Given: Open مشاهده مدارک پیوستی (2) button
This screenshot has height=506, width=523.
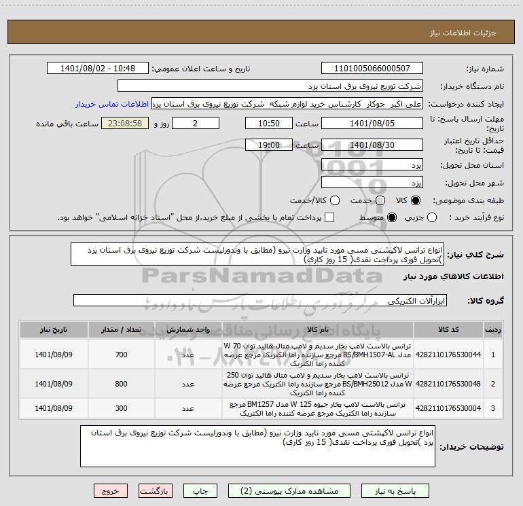Looking at the screenshot, I should click(x=289, y=491).
